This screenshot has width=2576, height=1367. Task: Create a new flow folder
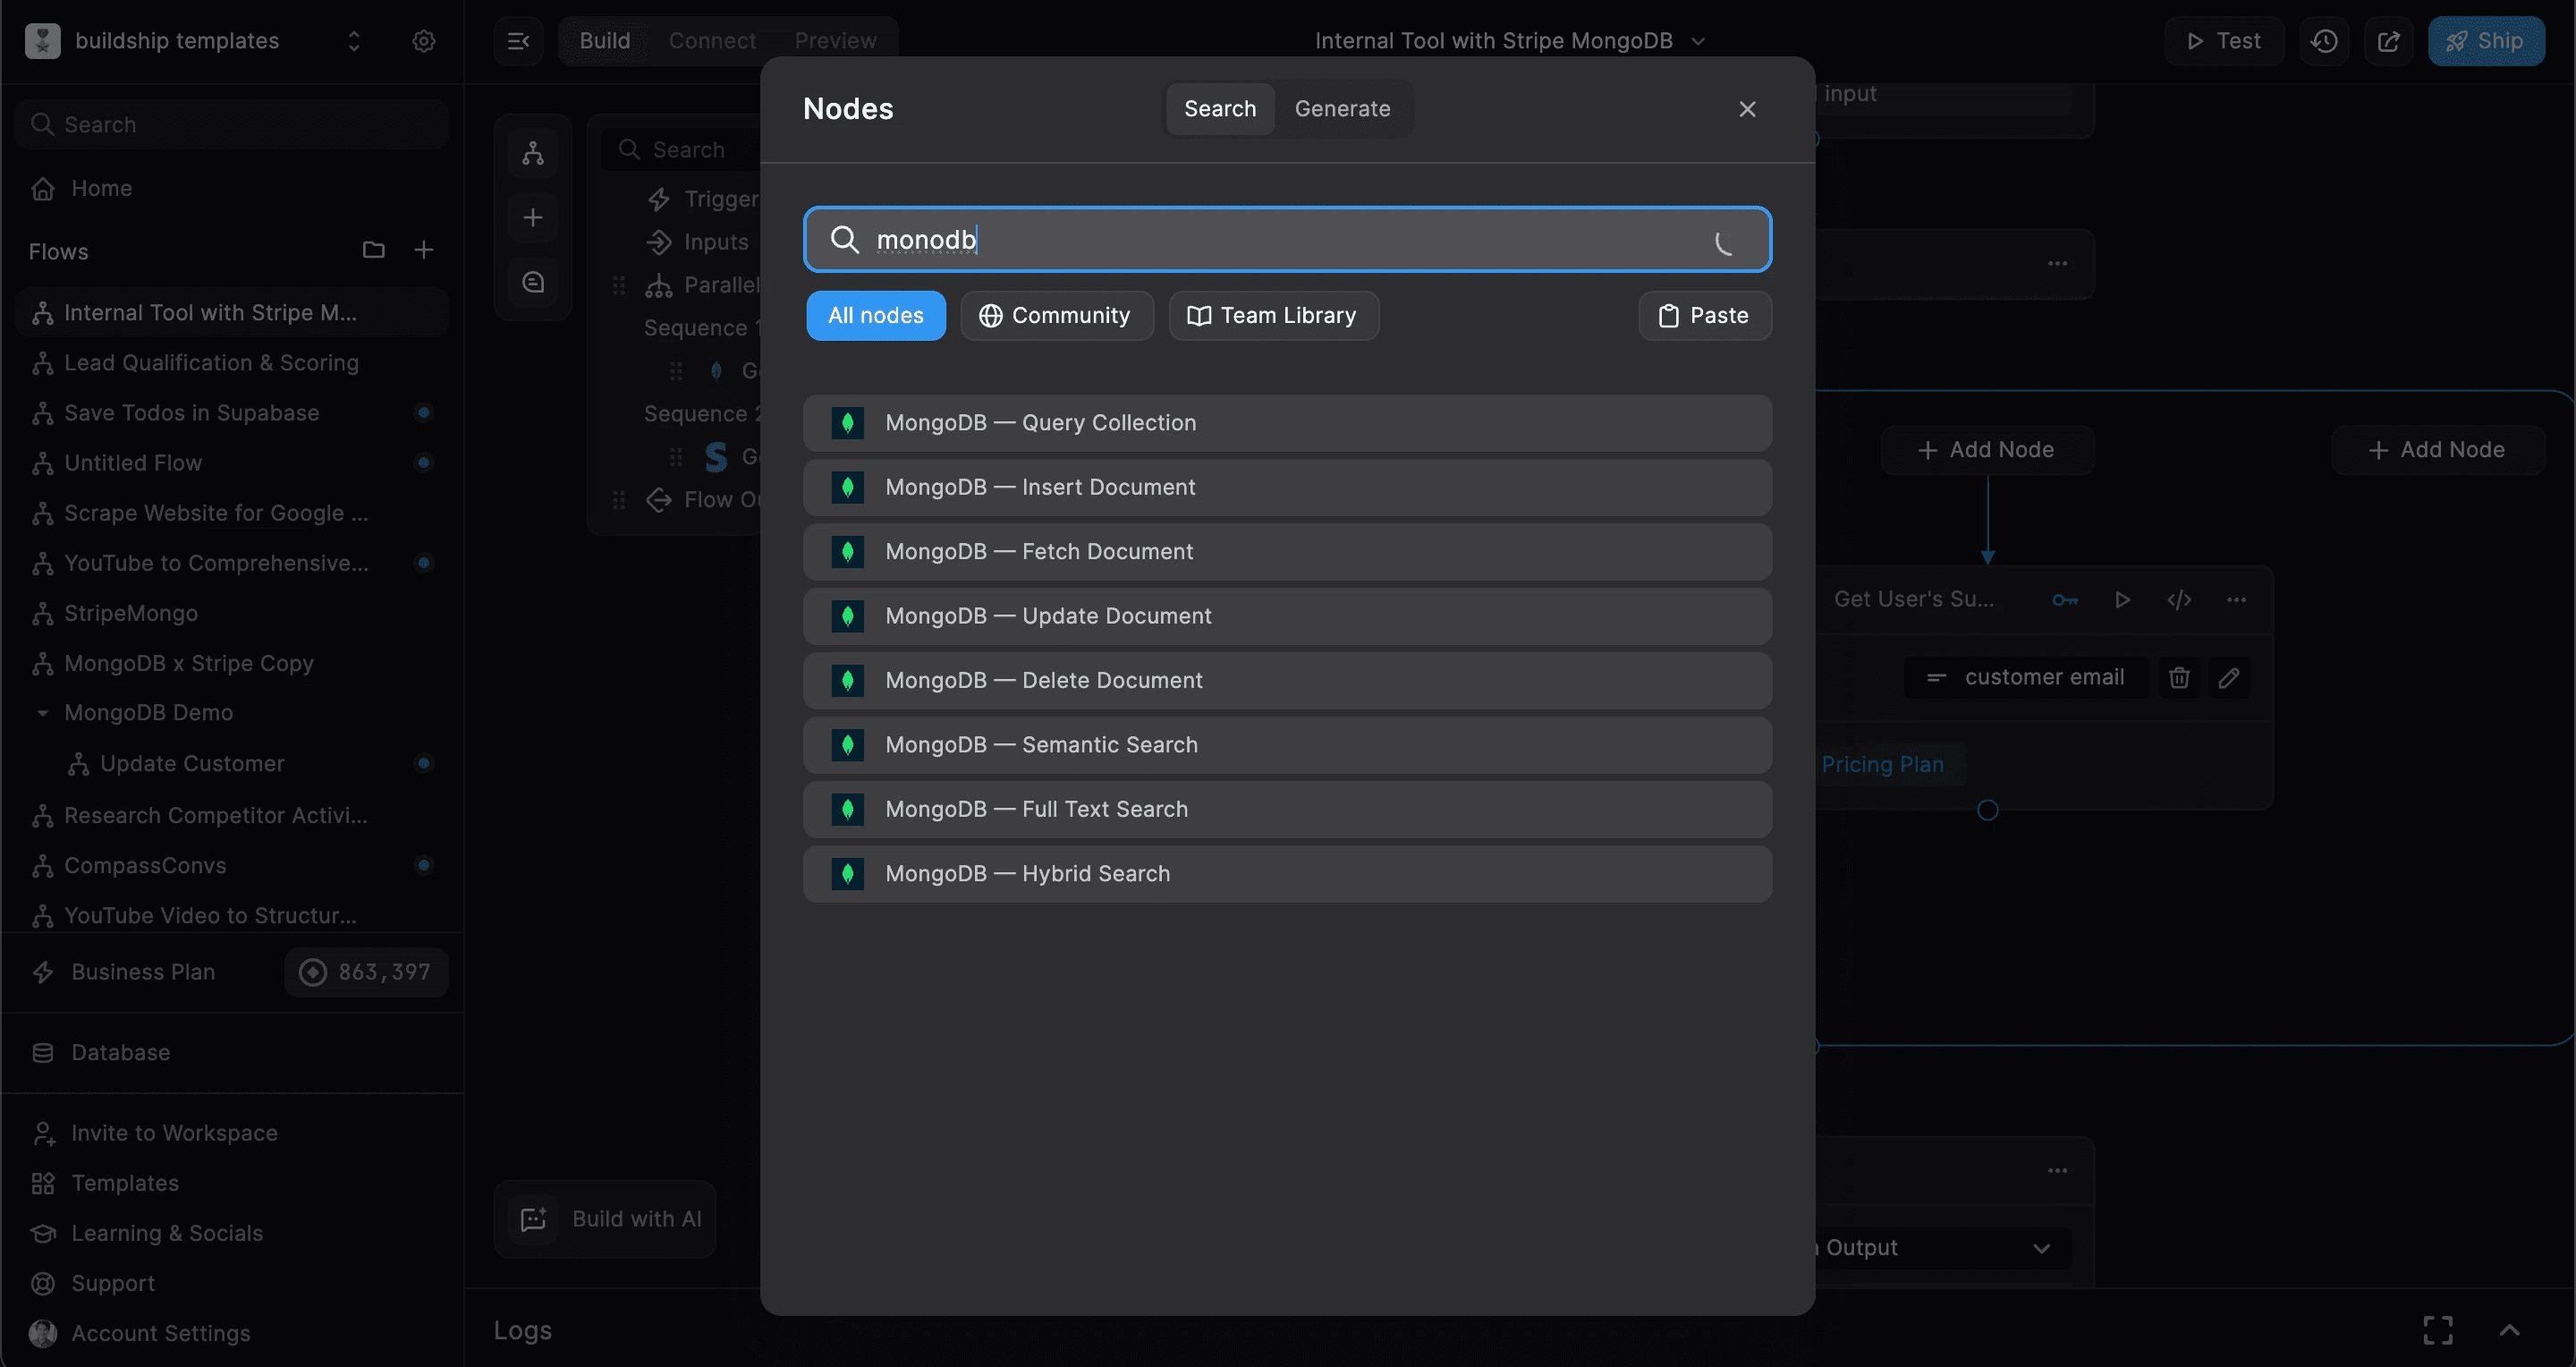coord(373,250)
